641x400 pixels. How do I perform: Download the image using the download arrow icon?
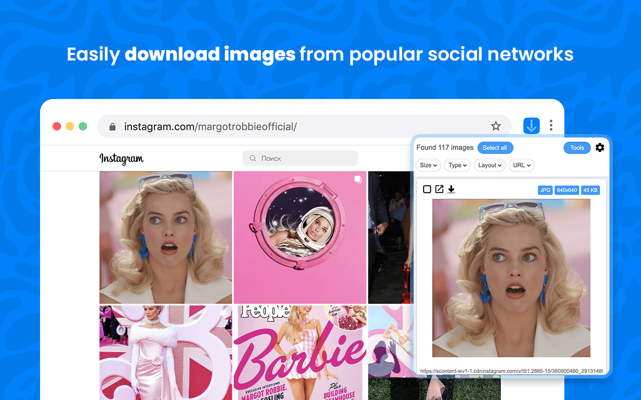pyautogui.click(x=451, y=189)
